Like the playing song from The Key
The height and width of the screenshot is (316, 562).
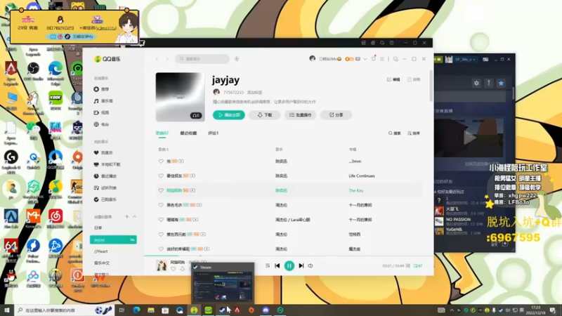tap(161, 190)
